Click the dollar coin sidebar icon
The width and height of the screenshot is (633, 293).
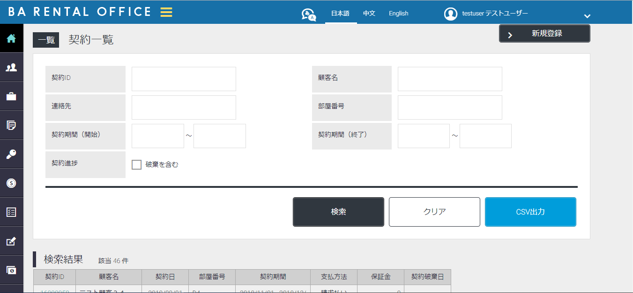(x=11, y=183)
